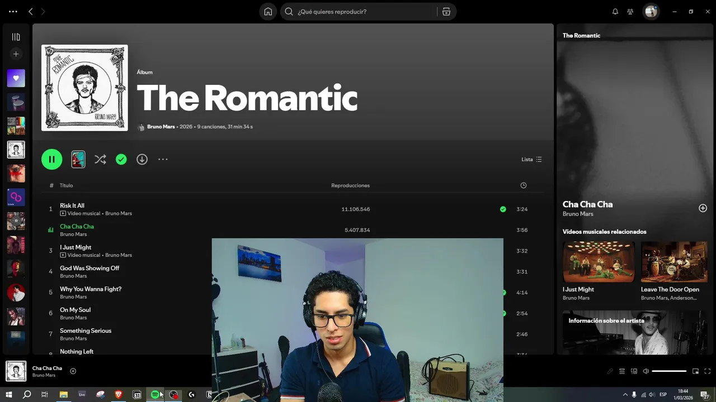The width and height of the screenshot is (716, 402).
Task: Toggle lyrics microphone icon
Action: point(610,371)
